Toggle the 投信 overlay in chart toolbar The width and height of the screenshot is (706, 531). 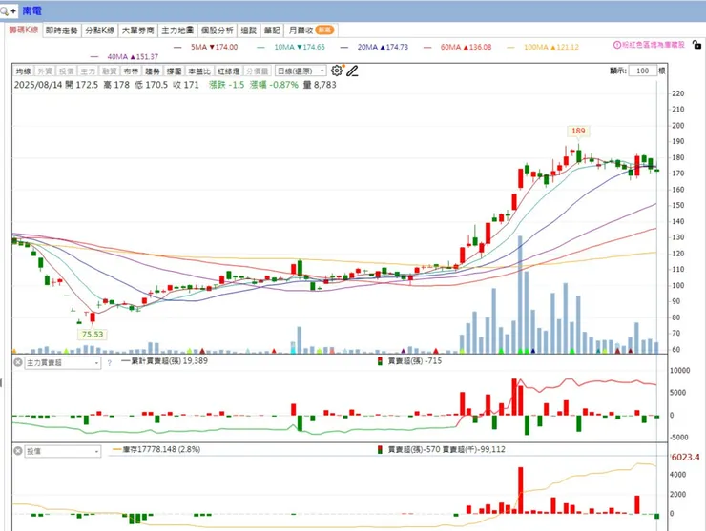[66, 71]
